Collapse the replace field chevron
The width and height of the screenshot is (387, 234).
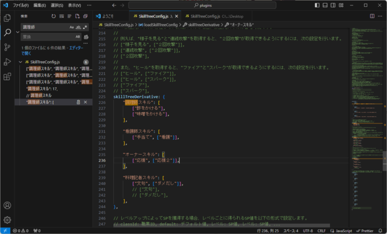pos(18,32)
